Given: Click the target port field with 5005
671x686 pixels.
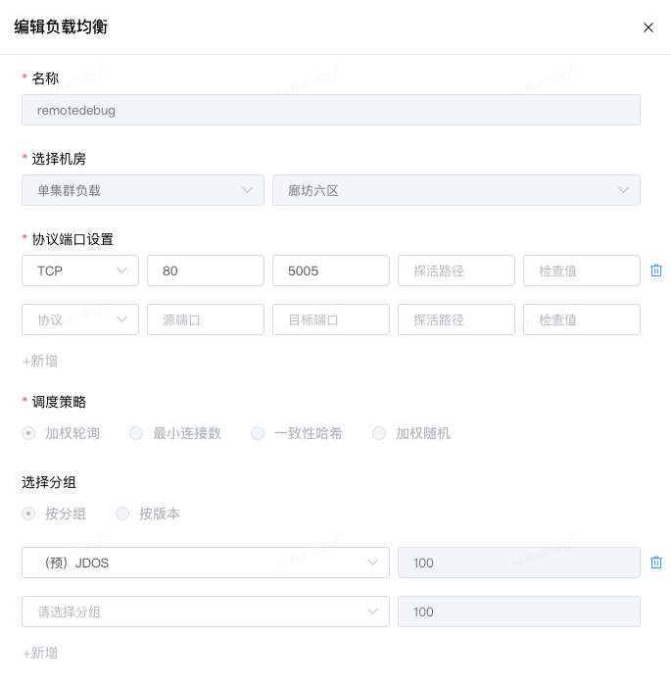Looking at the screenshot, I should tap(331, 270).
